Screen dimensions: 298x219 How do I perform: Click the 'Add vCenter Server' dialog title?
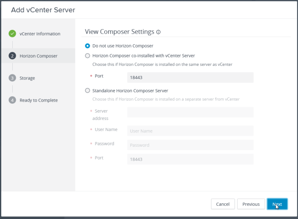pos(43,10)
